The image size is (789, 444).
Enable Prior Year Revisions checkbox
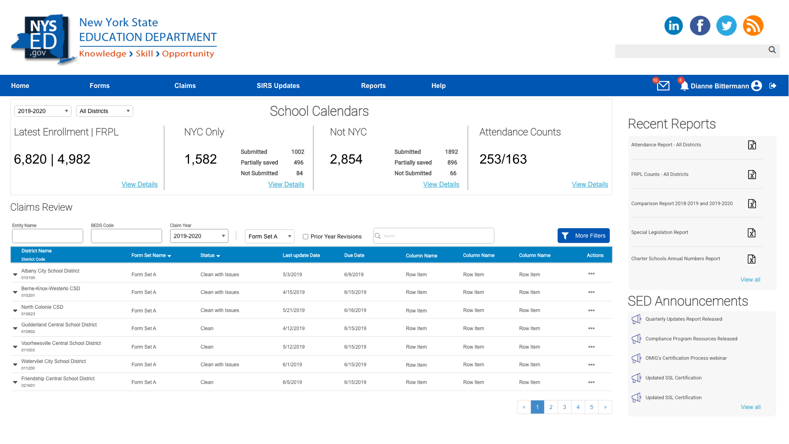305,236
